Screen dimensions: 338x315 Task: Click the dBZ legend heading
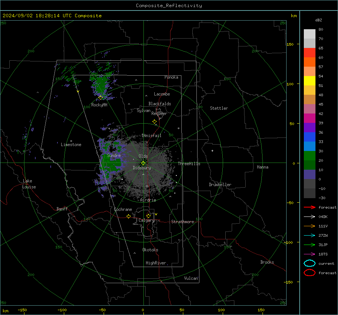(318, 20)
